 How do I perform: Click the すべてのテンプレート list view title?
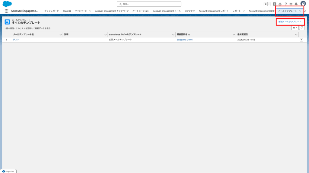click(26, 23)
